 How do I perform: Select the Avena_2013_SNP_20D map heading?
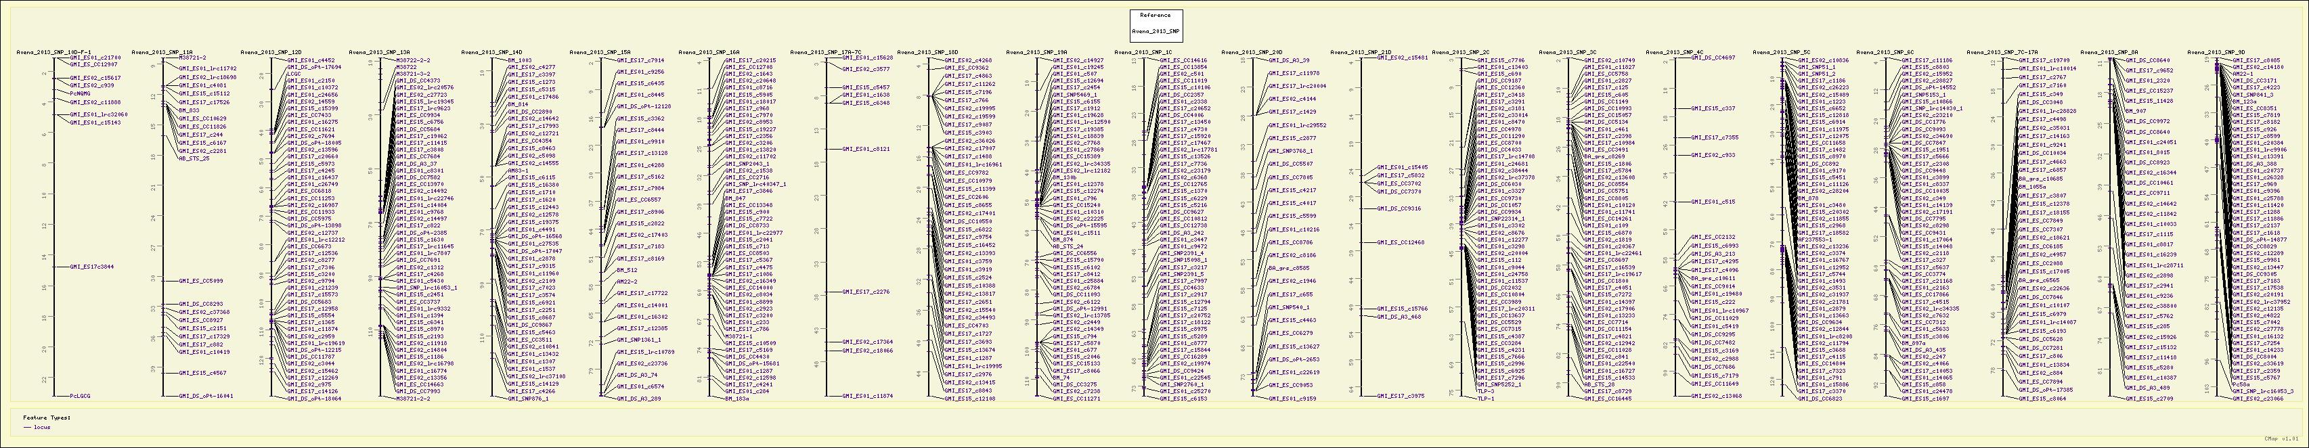pyautogui.click(x=1252, y=53)
